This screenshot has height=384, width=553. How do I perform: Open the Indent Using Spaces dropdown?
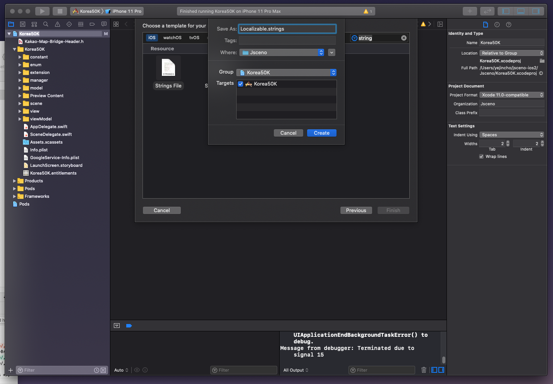pos(512,135)
